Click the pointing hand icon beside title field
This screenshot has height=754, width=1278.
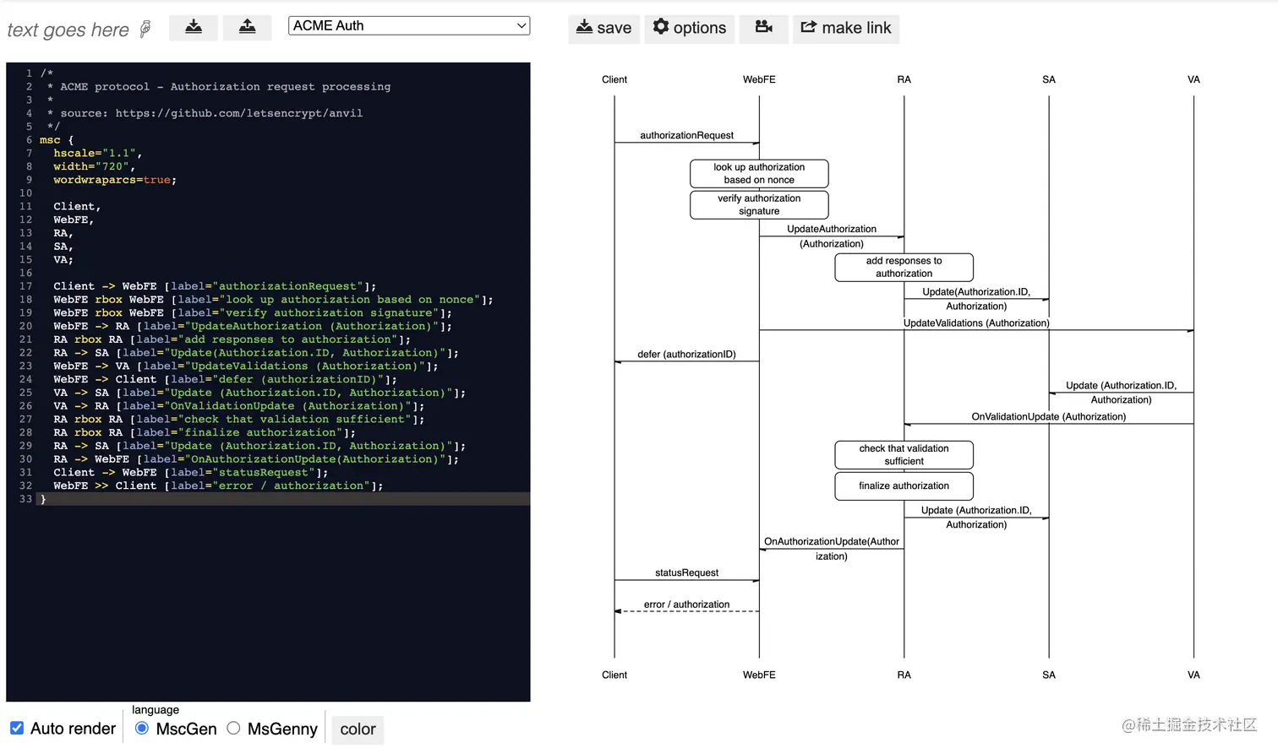[x=144, y=28]
